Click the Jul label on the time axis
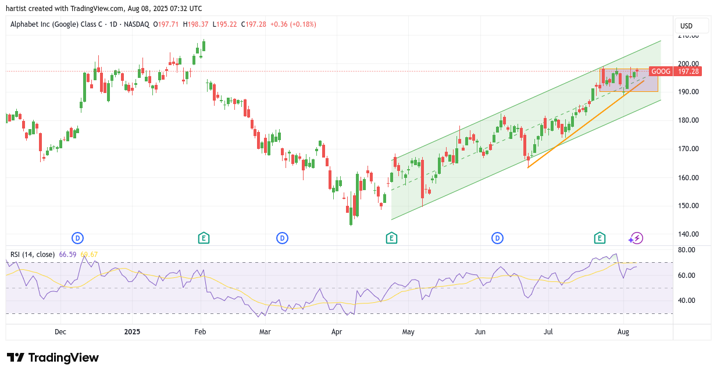This screenshot has width=717, height=375. (548, 332)
